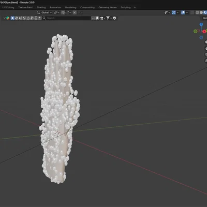Click the blue Z axis gizmo circle
Screen dimensions: 207x207
click(x=201, y=24)
